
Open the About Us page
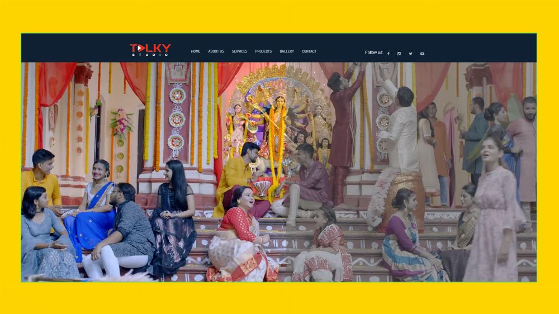coord(216,51)
